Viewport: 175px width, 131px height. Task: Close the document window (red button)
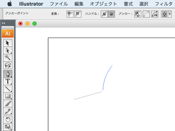pos(21,24)
